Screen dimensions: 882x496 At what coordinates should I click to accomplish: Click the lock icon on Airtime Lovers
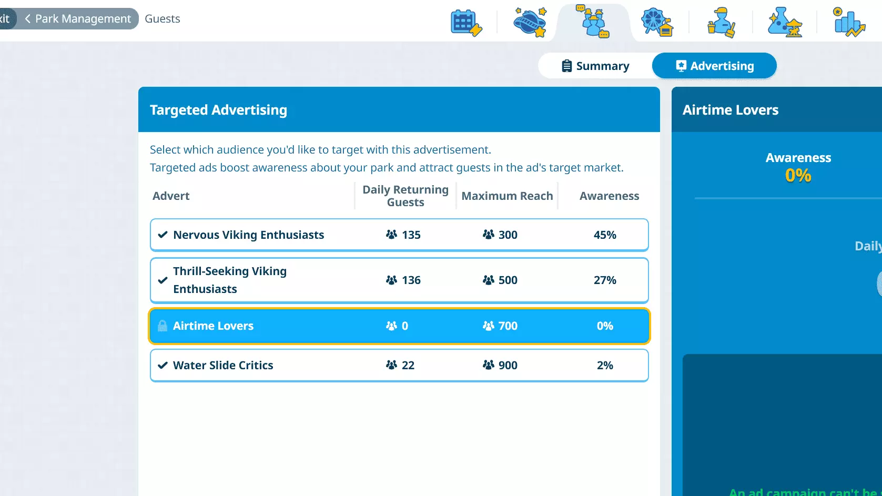[x=163, y=326]
